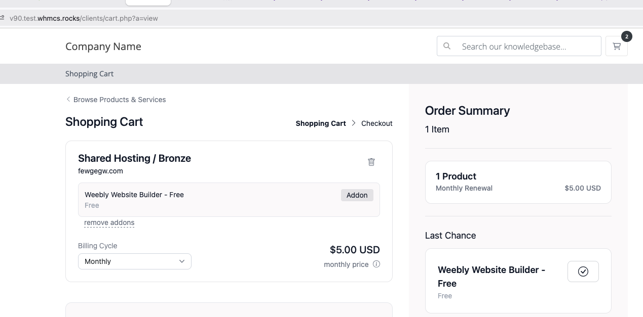Click the cart item count badge
The image size is (643, 317).
[x=626, y=36]
